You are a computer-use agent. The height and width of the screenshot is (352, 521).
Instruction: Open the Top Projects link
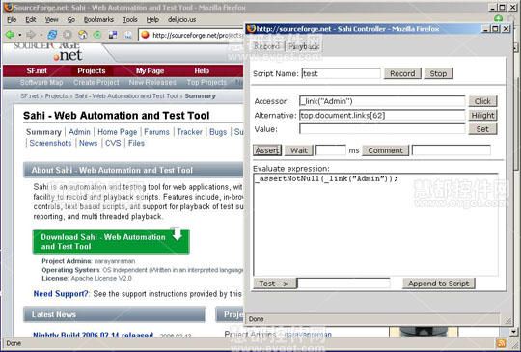[x=206, y=83]
